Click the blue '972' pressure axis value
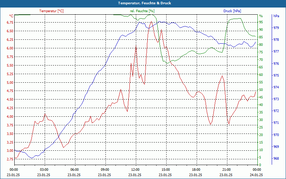The height and width of the screenshot is (179, 286). [x=276, y=111]
